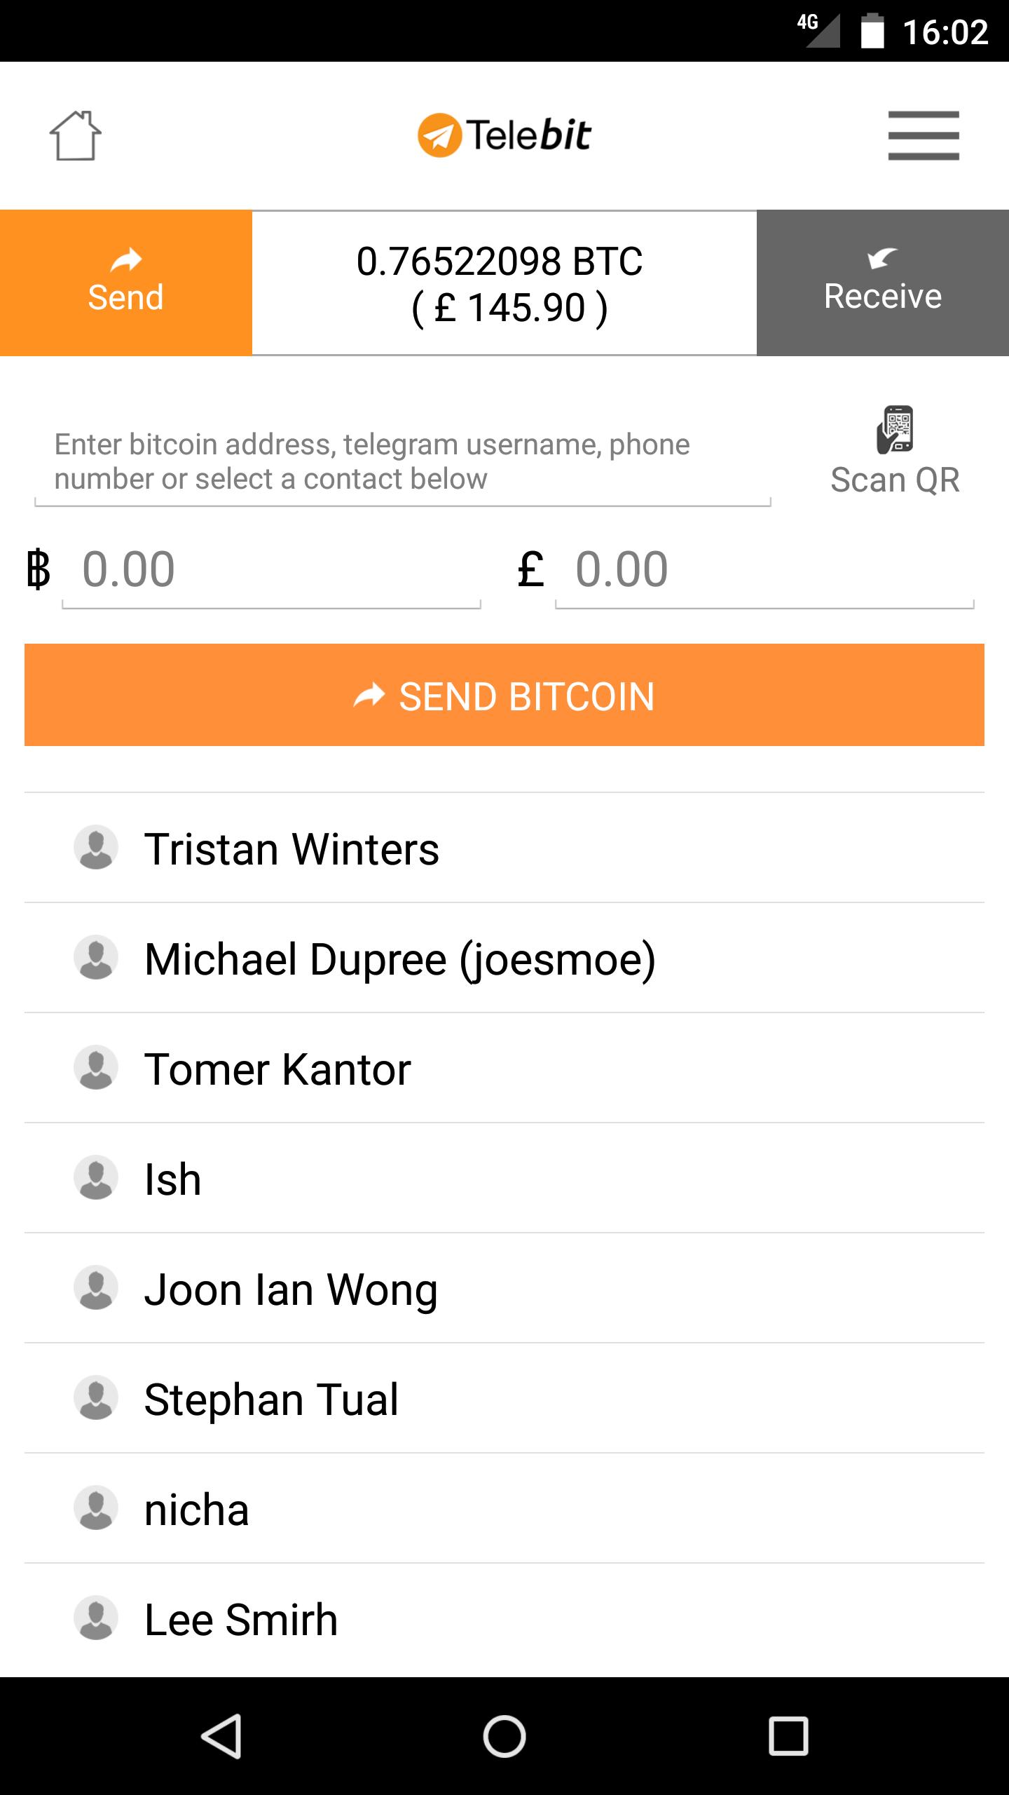Focus the pound amount field

pyautogui.click(x=764, y=569)
